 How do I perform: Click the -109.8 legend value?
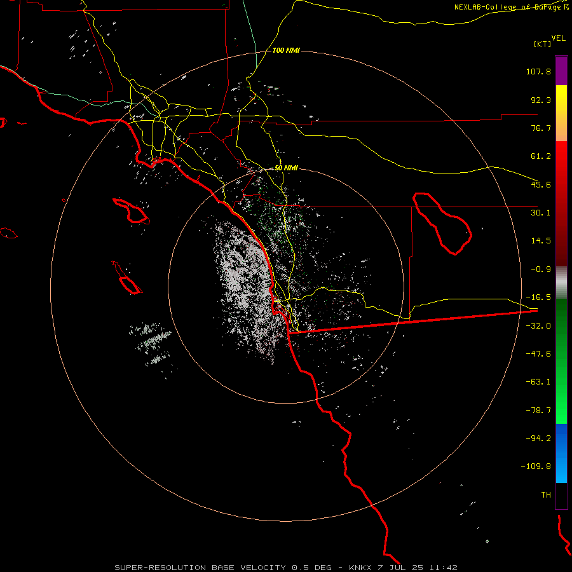pyautogui.click(x=536, y=466)
